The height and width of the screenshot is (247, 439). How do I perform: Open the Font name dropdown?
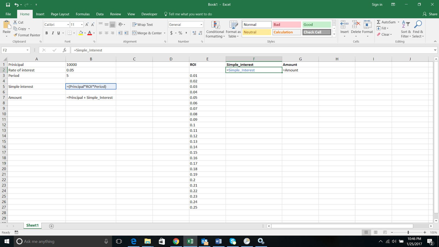[x=68, y=24]
